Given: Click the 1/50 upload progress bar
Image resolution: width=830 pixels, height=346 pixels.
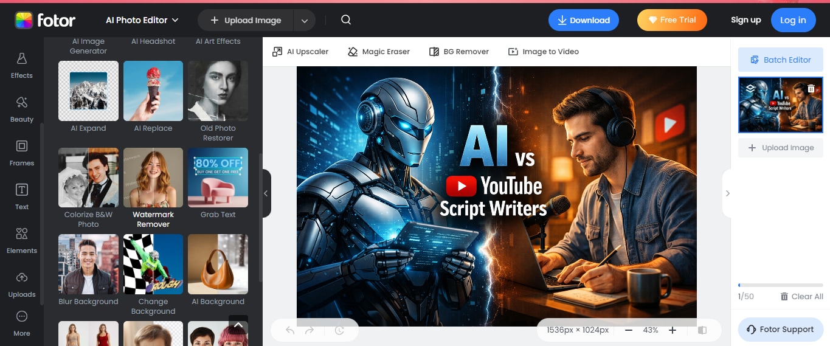Looking at the screenshot, I should point(781,285).
